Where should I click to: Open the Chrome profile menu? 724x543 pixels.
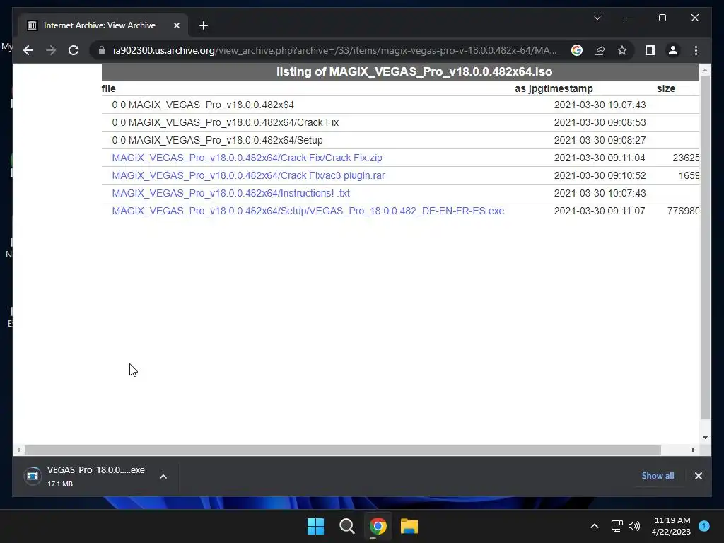(673, 50)
